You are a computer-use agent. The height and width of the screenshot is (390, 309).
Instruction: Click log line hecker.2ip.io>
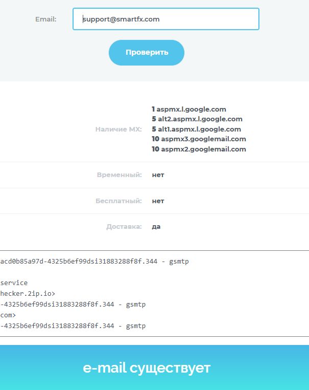tap(27, 293)
